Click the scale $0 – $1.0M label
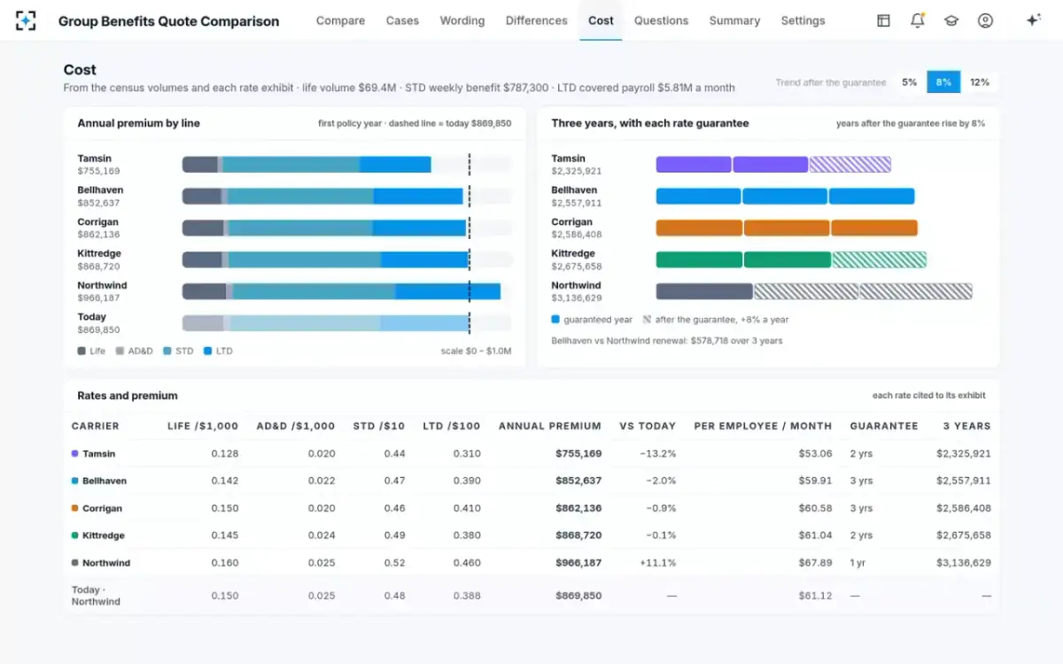This screenshot has height=664, width=1063. tap(477, 351)
